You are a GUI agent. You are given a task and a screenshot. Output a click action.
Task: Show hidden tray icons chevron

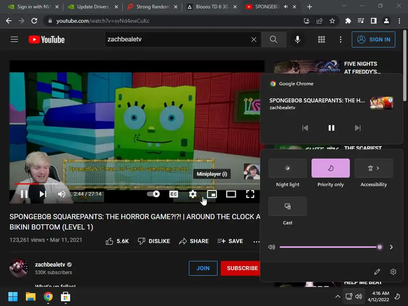(337, 296)
